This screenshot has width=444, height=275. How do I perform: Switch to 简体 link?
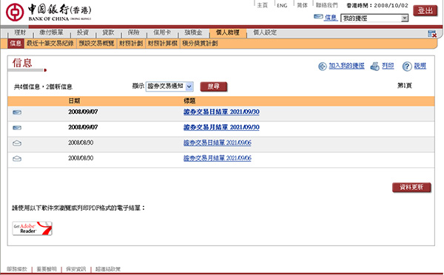(302, 5)
